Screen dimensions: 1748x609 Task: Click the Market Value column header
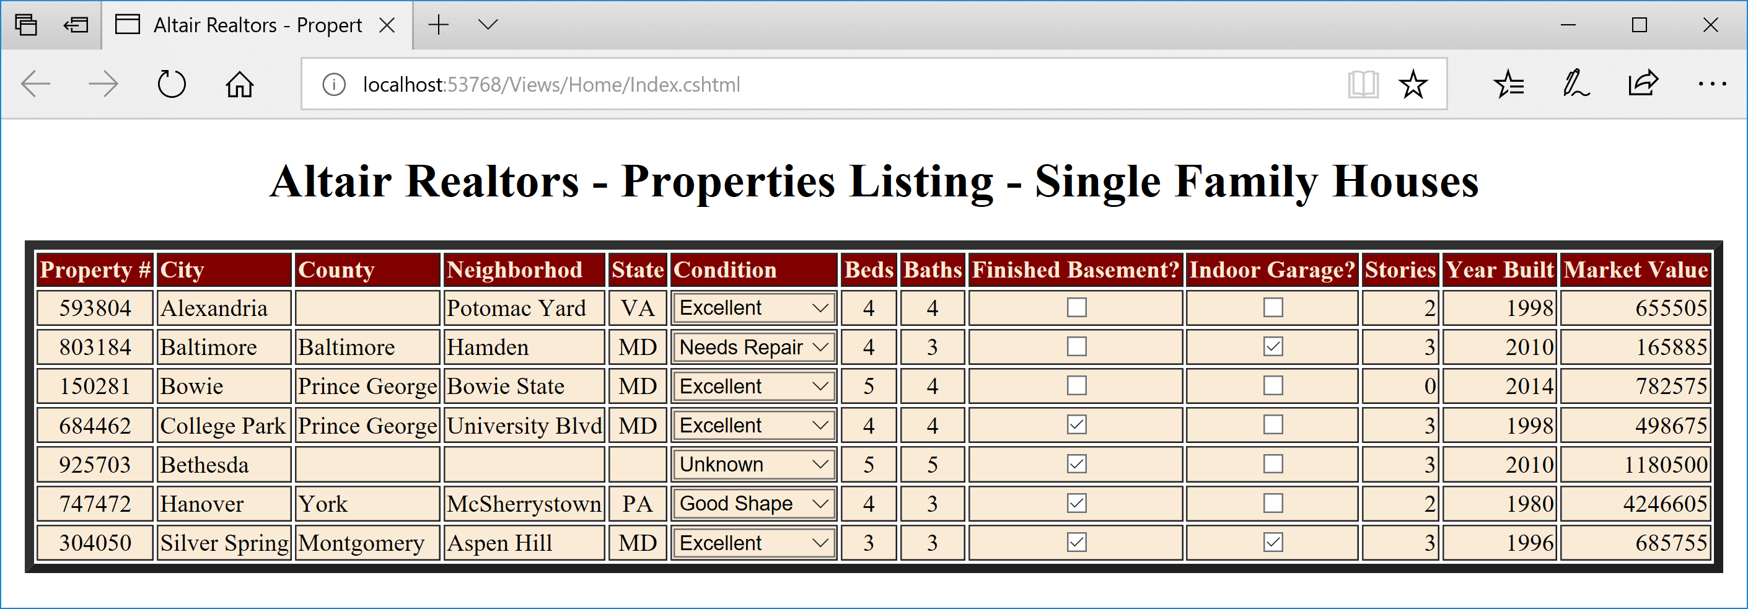point(1635,269)
